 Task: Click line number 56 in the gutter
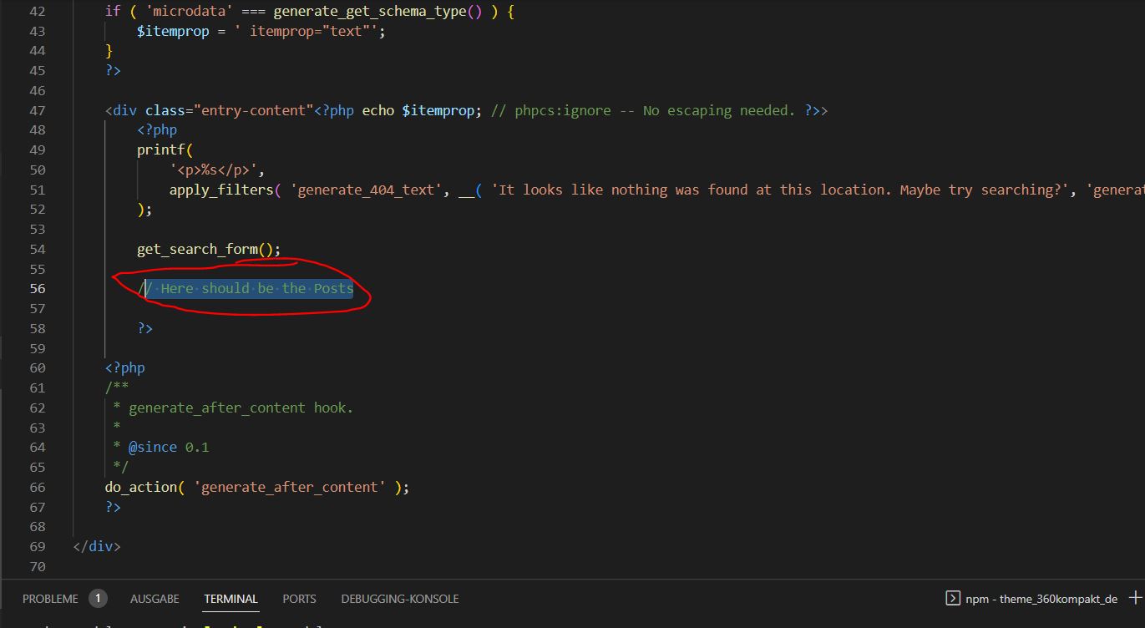click(38, 289)
